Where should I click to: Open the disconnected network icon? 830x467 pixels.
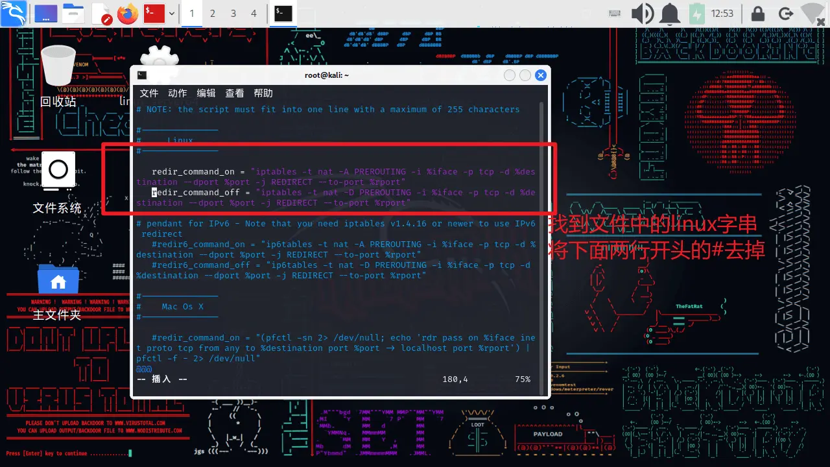pyautogui.click(x=812, y=14)
